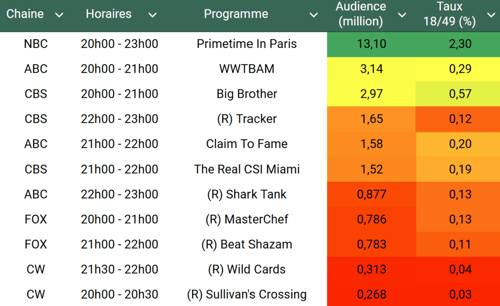Expand the Horaires column filter chevron
Viewport: 500px width, 306px height.
point(152,15)
